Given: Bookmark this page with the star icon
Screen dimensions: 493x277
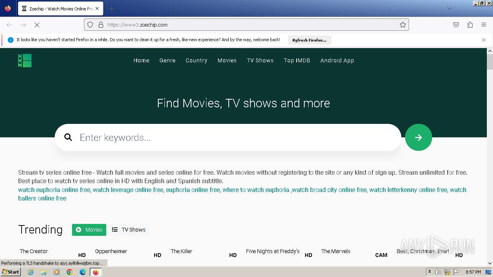Looking at the screenshot, I should tap(403, 25).
